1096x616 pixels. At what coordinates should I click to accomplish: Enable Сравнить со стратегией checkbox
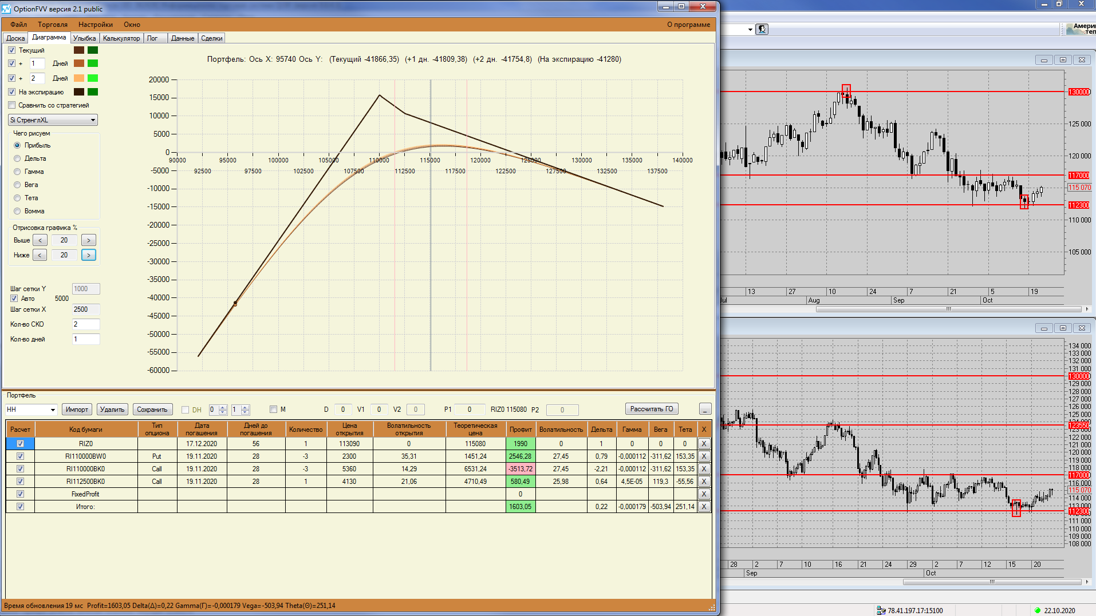[12, 105]
